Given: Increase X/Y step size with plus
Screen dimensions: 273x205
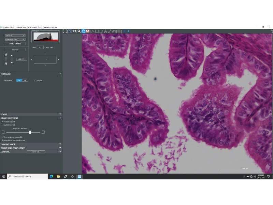Looking at the screenshot, I should point(43,132).
